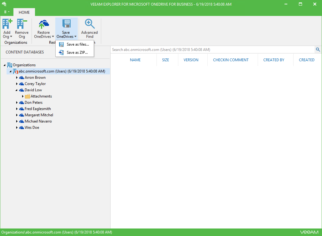322x236 pixels.
Task: Minimize the Veeam Explorer window
Action: tap(286, 4)
